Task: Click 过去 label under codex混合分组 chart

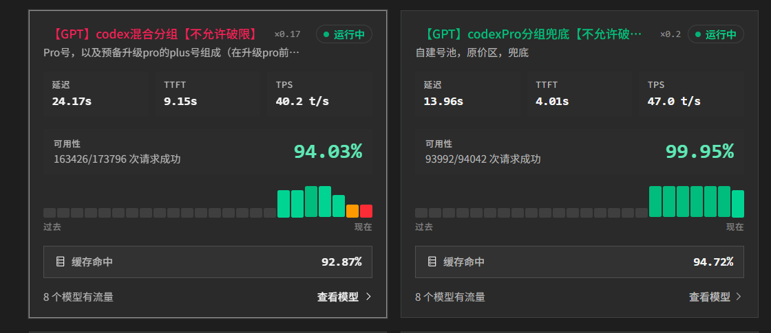Action: (x=52, y=227)
